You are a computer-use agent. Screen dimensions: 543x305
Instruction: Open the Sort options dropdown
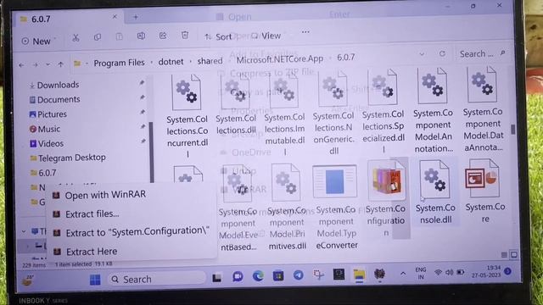tap(218, 36)
